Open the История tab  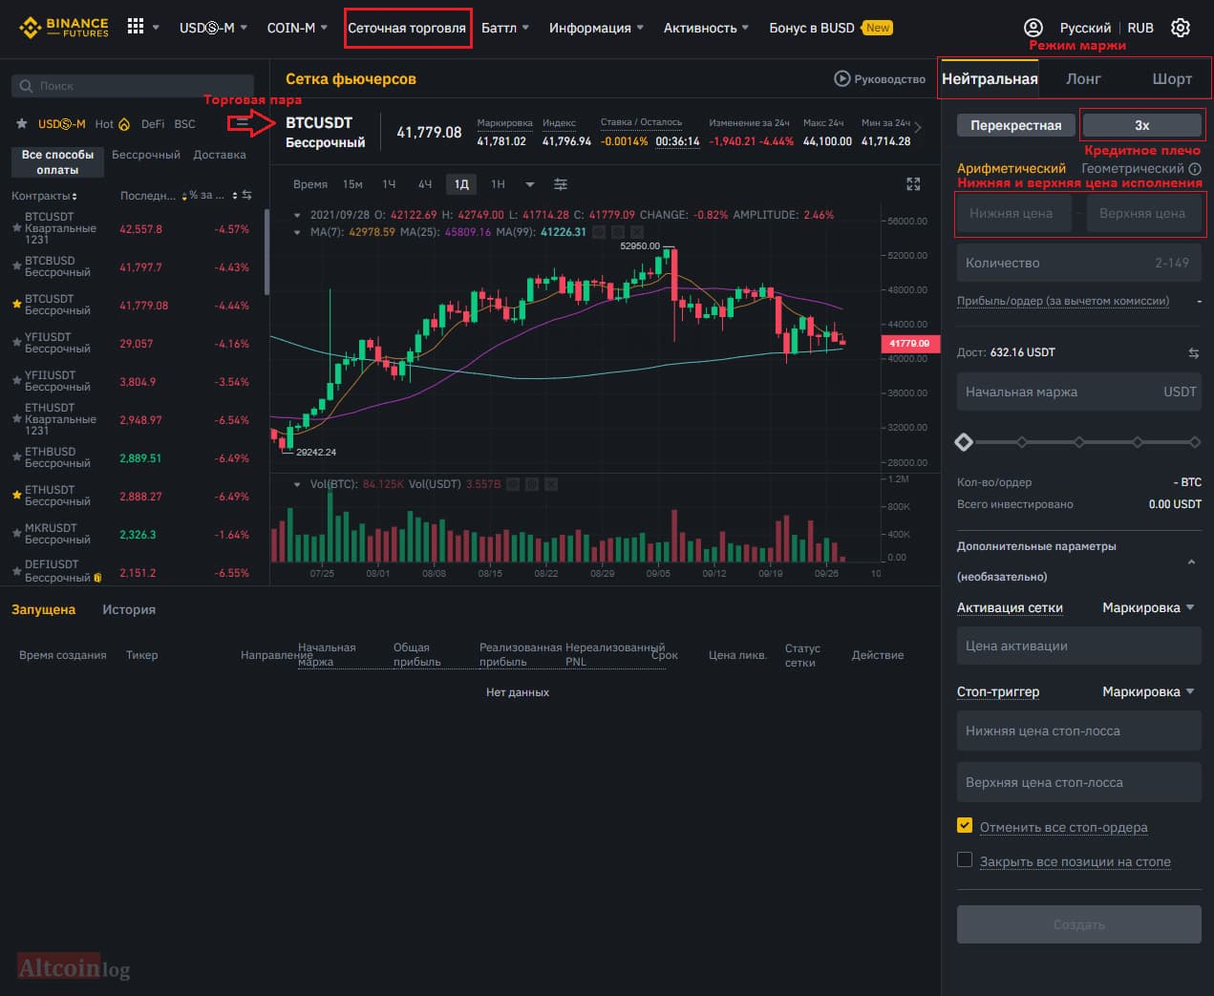[x=129, y=609]
